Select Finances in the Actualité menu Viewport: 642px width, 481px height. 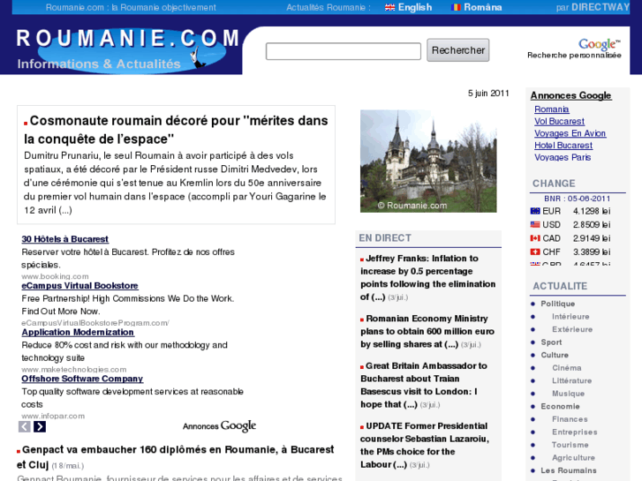570,419
